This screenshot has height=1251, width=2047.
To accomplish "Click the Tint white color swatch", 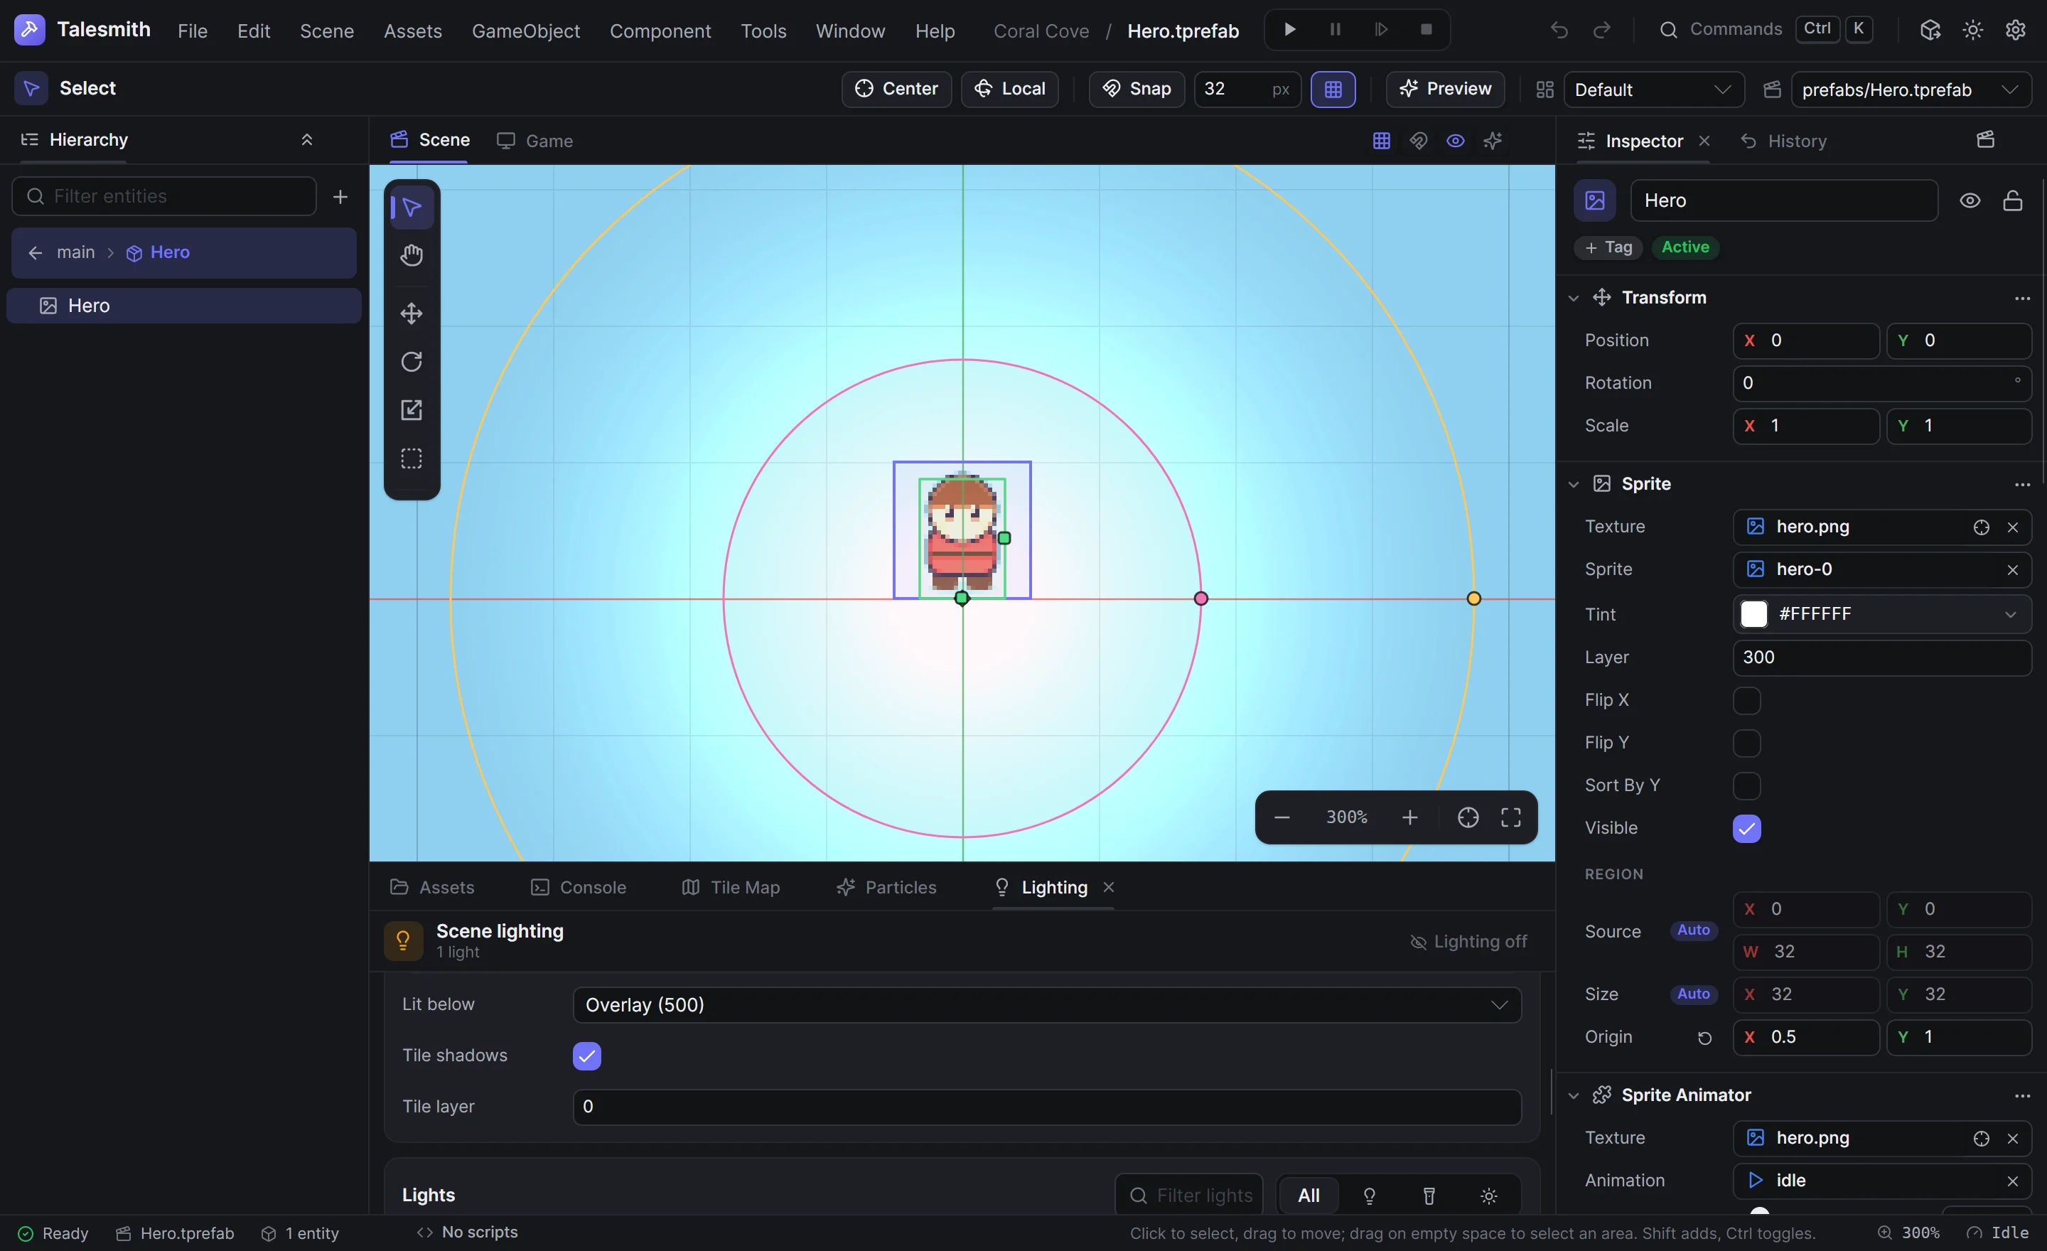I will (1753, 614).
